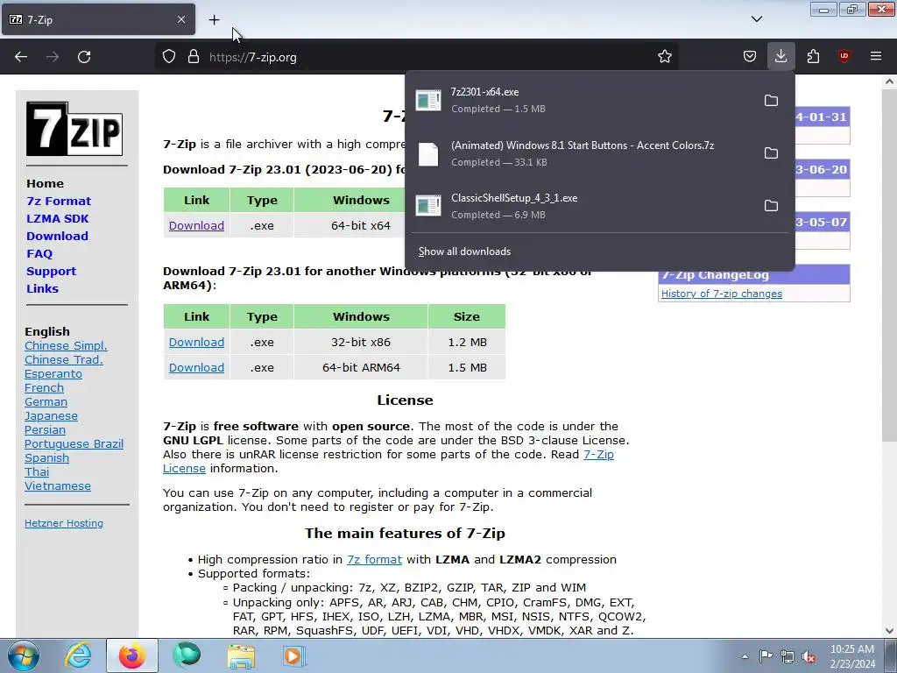The width and height of the screenshot is (897, 673).
Task: Click the scrollbar down arrow
Action: (889, 631)
